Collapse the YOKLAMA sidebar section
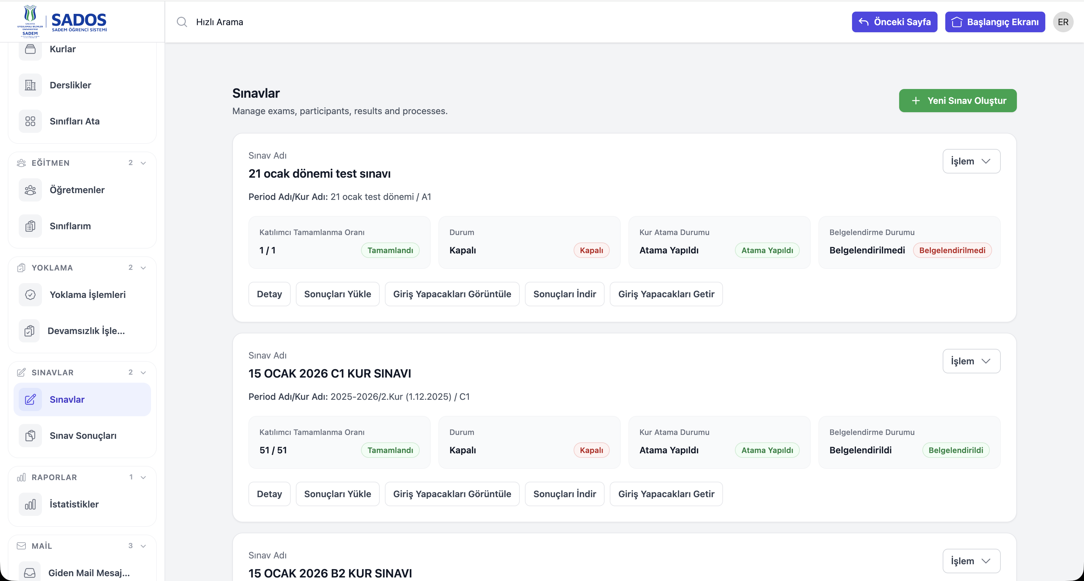The image size is (1084, 581). pos(143,268)
